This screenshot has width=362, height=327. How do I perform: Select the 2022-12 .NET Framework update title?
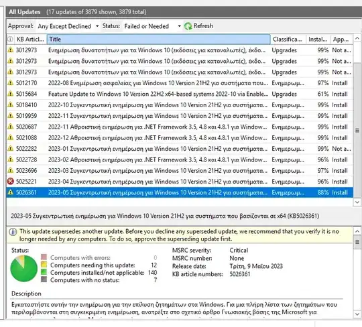(x=158, y=138)
